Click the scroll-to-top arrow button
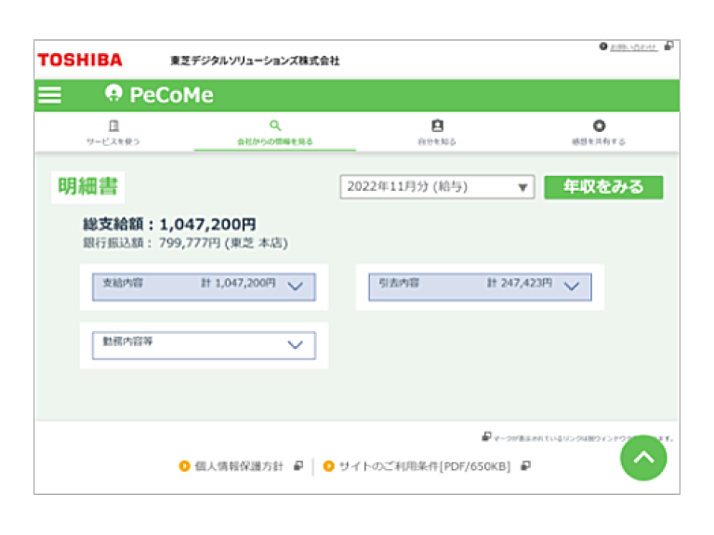The image size is (714, 535). [643, 458]
